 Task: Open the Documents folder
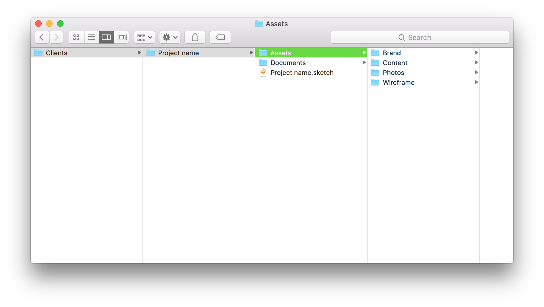(288, 63)
